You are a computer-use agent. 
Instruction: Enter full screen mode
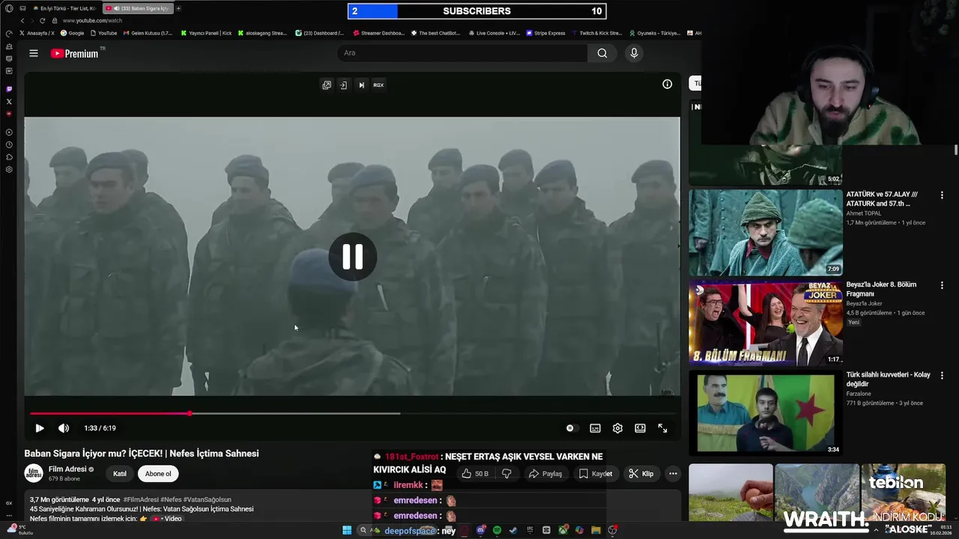[x=662, y=428]
